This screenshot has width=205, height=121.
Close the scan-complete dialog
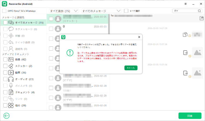pos(139,37)
